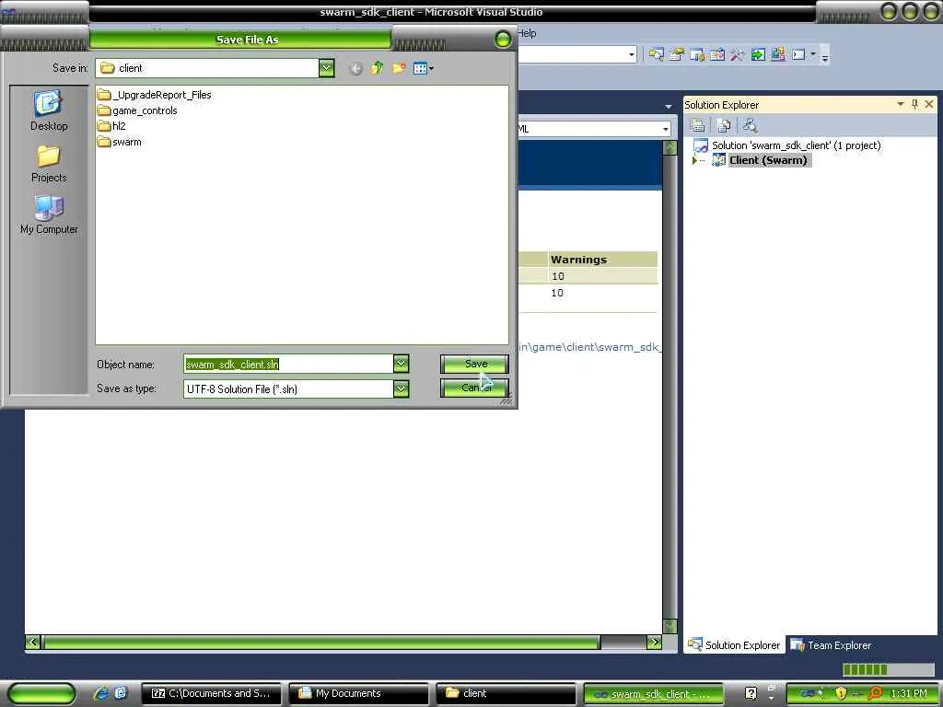
Task: Click the help question mark in taskbar
Action: (751, 693)
